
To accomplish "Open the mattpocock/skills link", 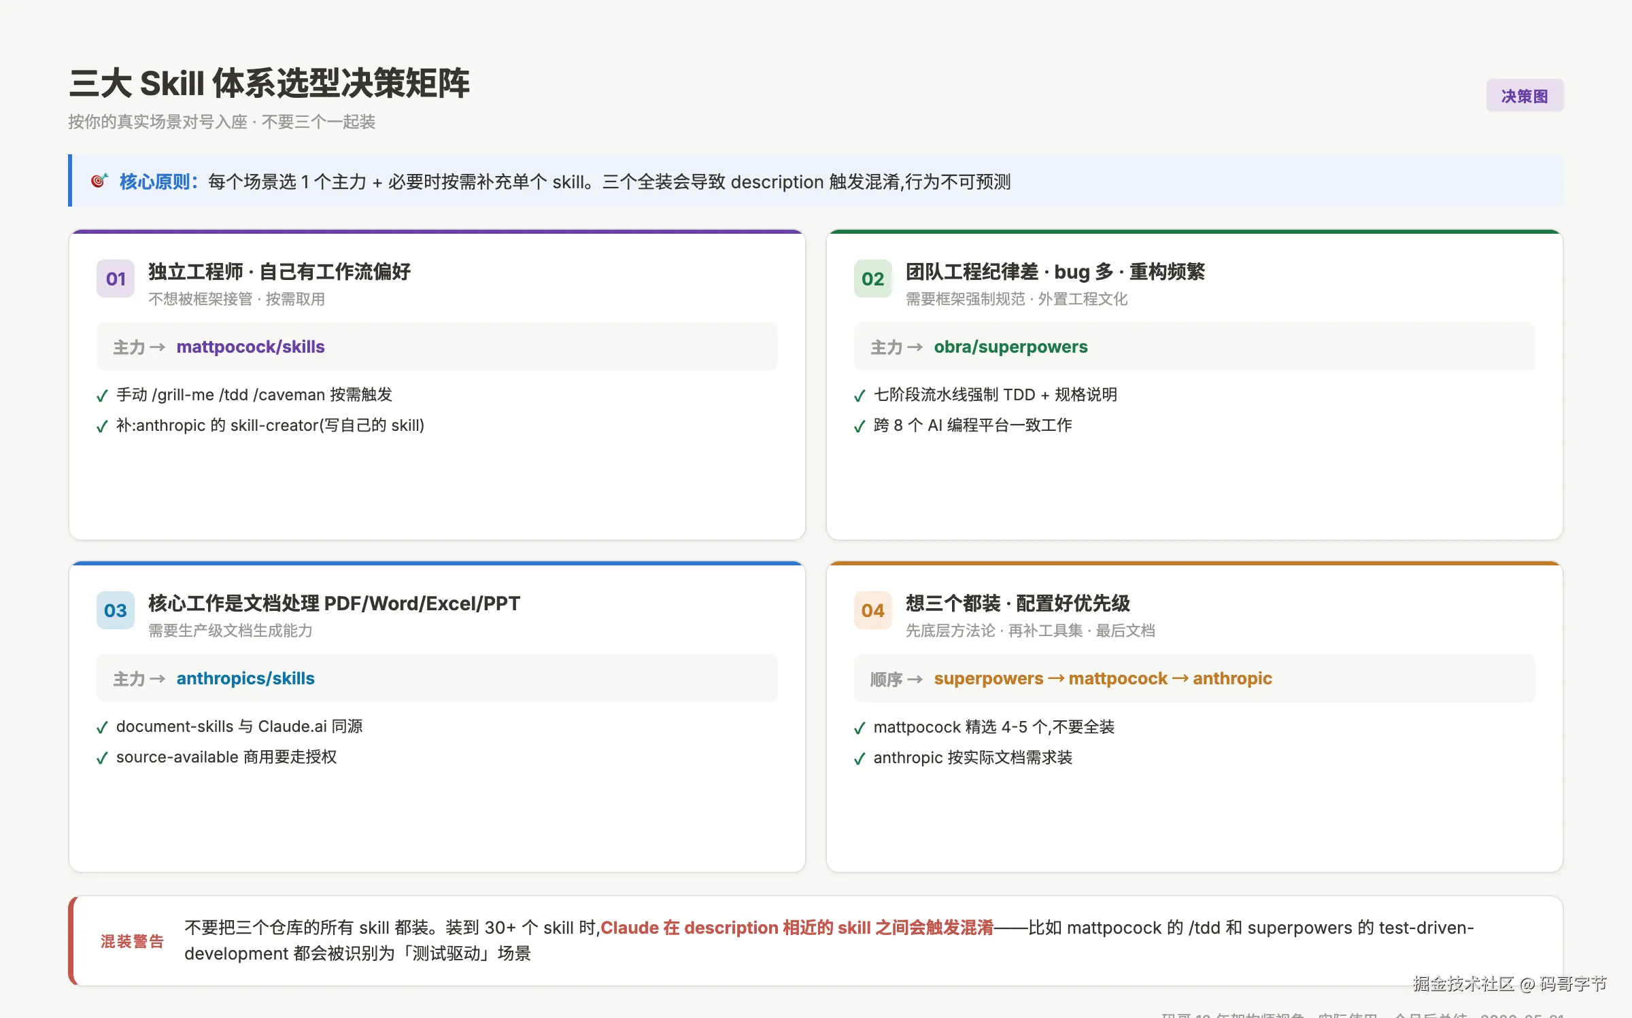I will click(x=250, y=347).
